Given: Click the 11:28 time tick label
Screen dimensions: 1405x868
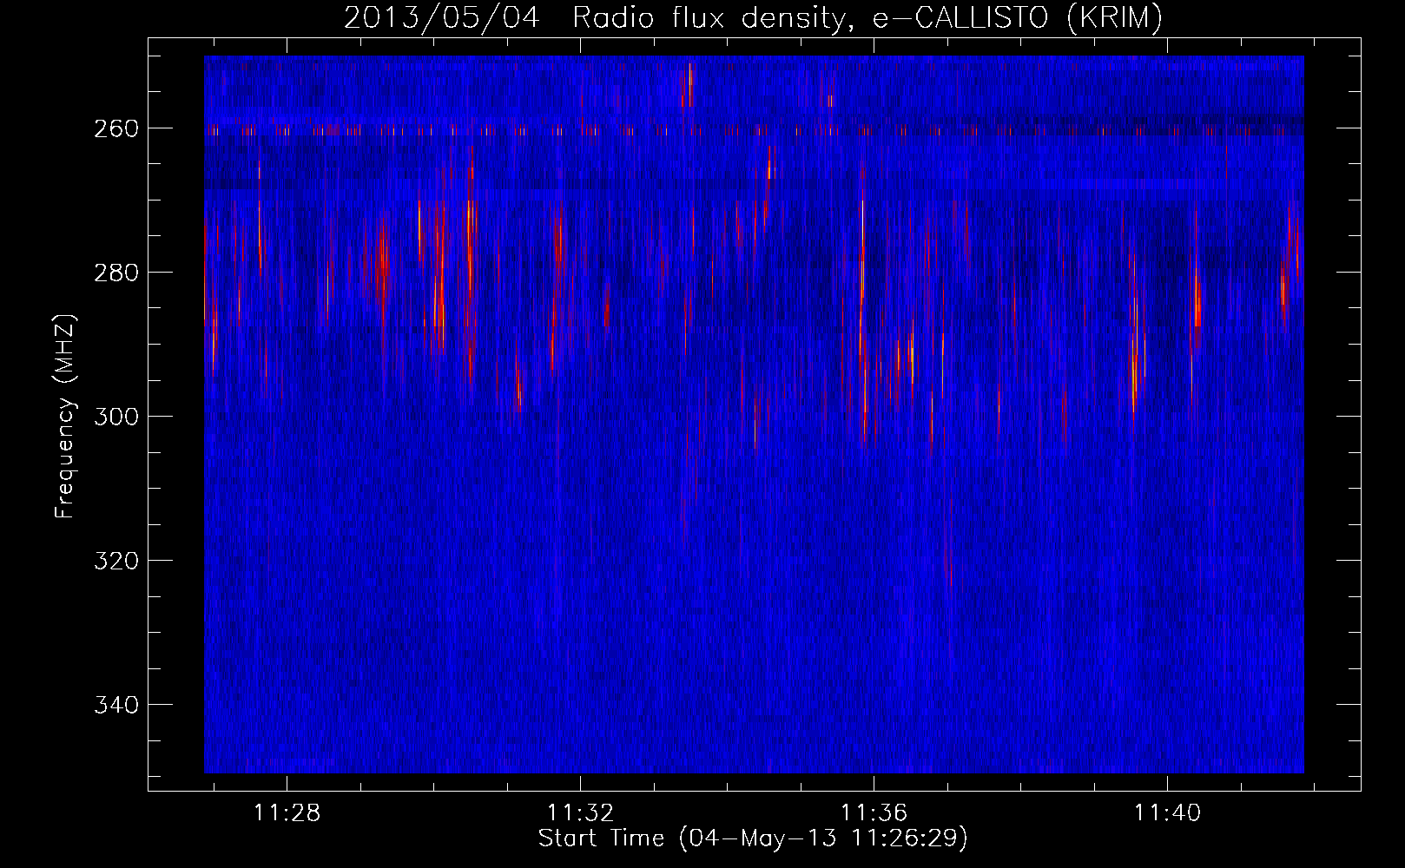Looking at the screenshot, I should point(287,812).
